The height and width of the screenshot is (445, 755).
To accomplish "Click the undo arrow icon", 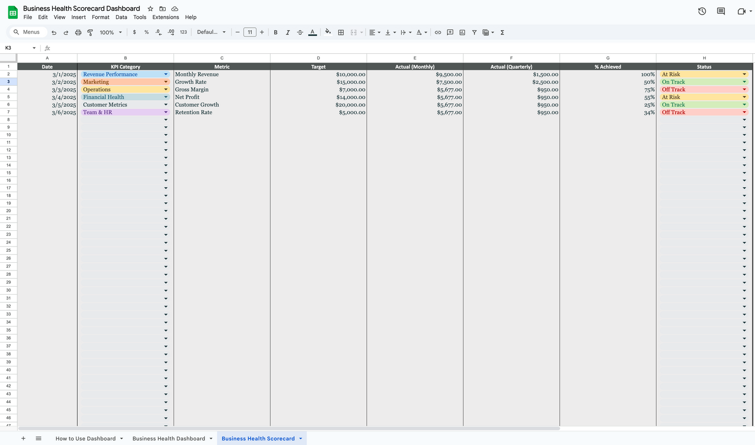I will click(x=54, y=32).
